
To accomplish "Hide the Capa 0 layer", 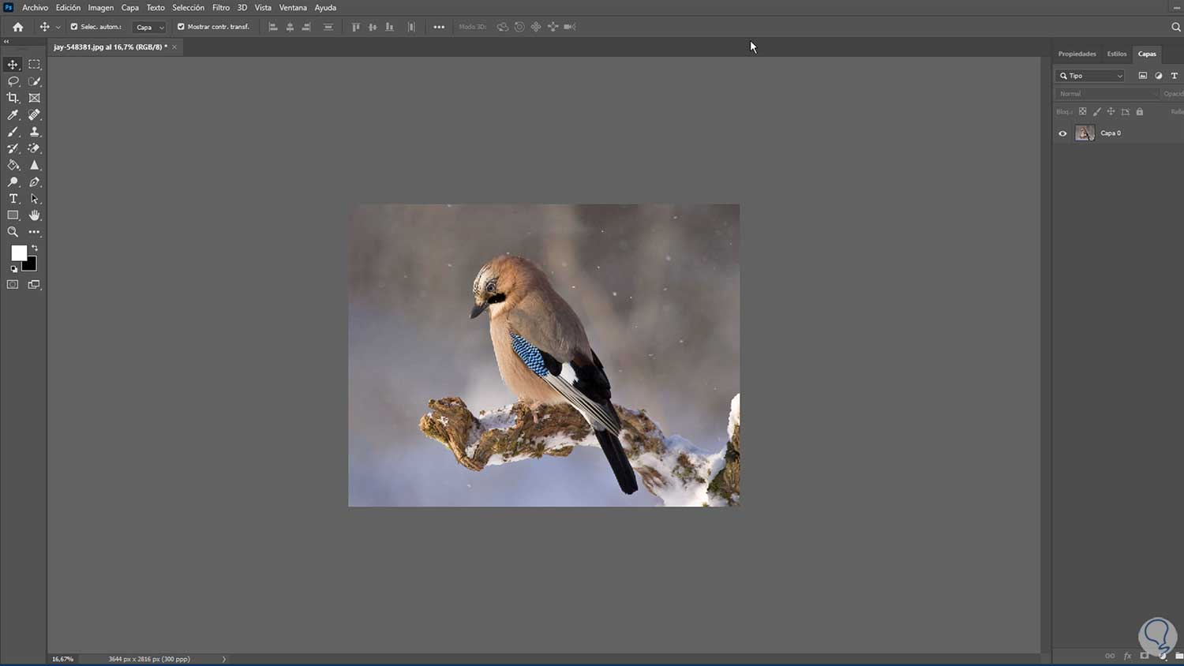I will click(x=1062, y=133).
